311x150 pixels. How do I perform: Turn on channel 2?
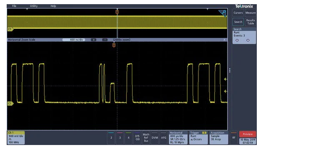tap(111, 137)
